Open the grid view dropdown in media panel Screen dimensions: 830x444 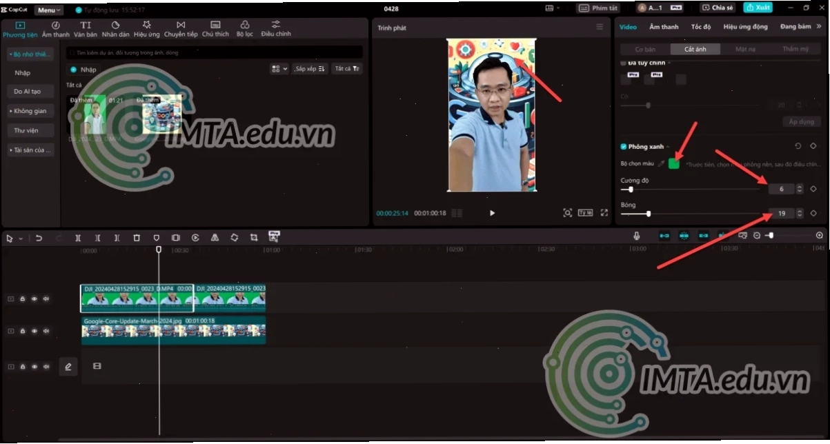tap(279, 69)
